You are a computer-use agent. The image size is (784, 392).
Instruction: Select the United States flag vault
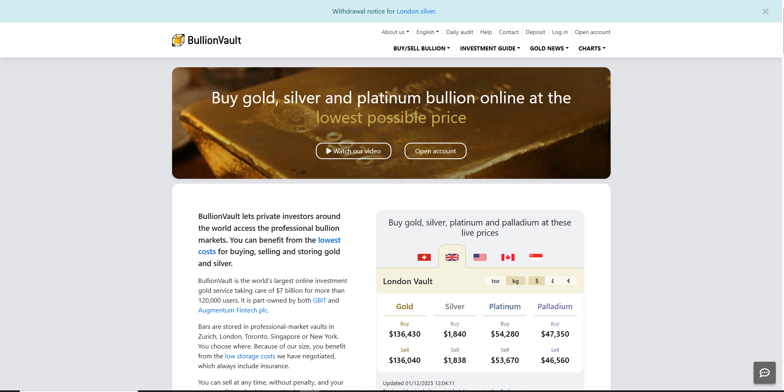pos(480,257)
